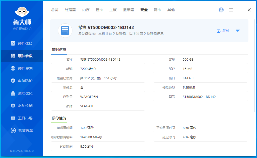
Task: Switch to the 总览 tab
Action: coord(55,10)
